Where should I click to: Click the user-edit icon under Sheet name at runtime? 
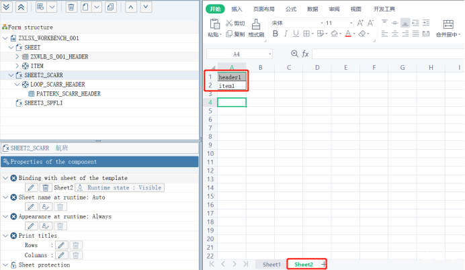coord(46,207)
